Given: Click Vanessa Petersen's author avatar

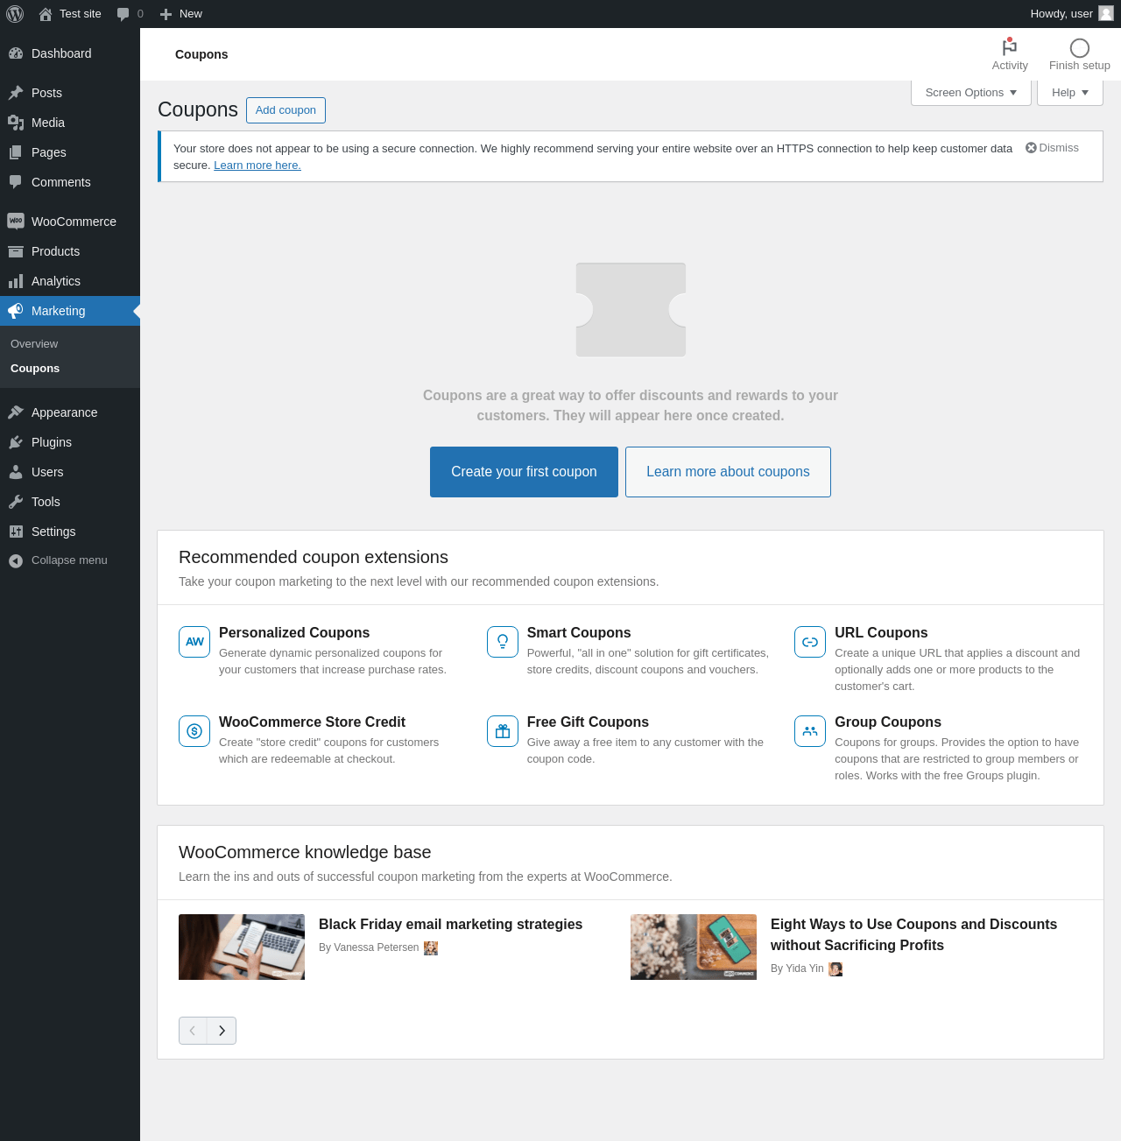Looking at the screenshot, I should click(x=431, y=948).
